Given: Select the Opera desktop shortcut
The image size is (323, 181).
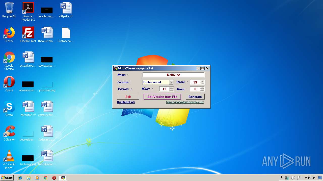Looking at the screenshot, I should (9, 84).
